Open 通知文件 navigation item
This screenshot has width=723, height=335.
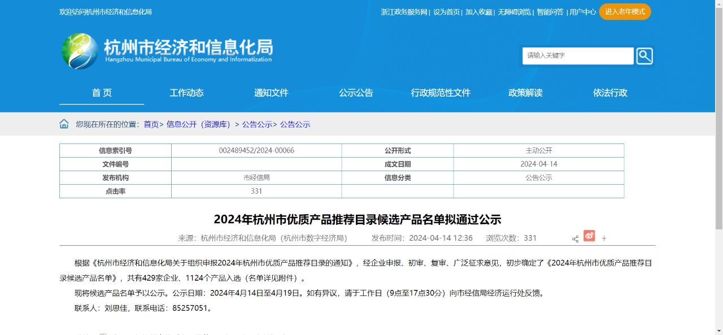271,93
